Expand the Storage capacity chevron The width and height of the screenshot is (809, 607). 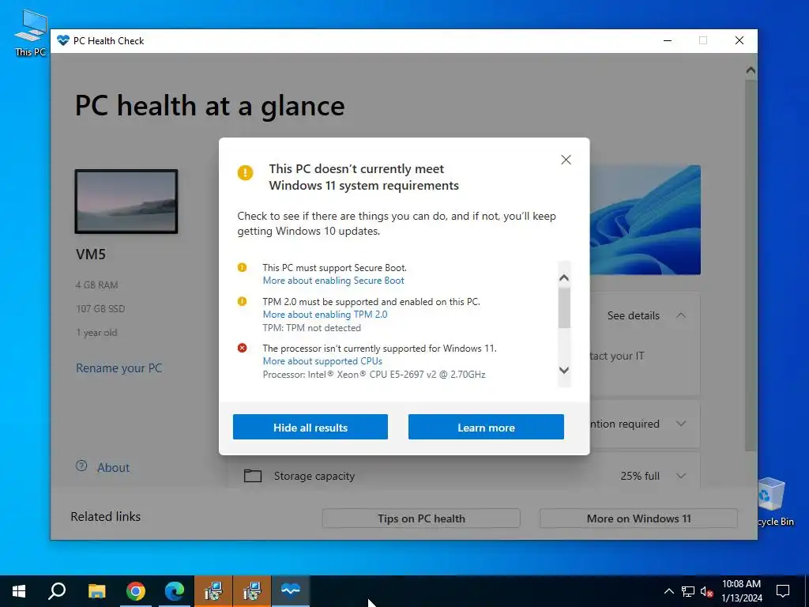point(681,476)
